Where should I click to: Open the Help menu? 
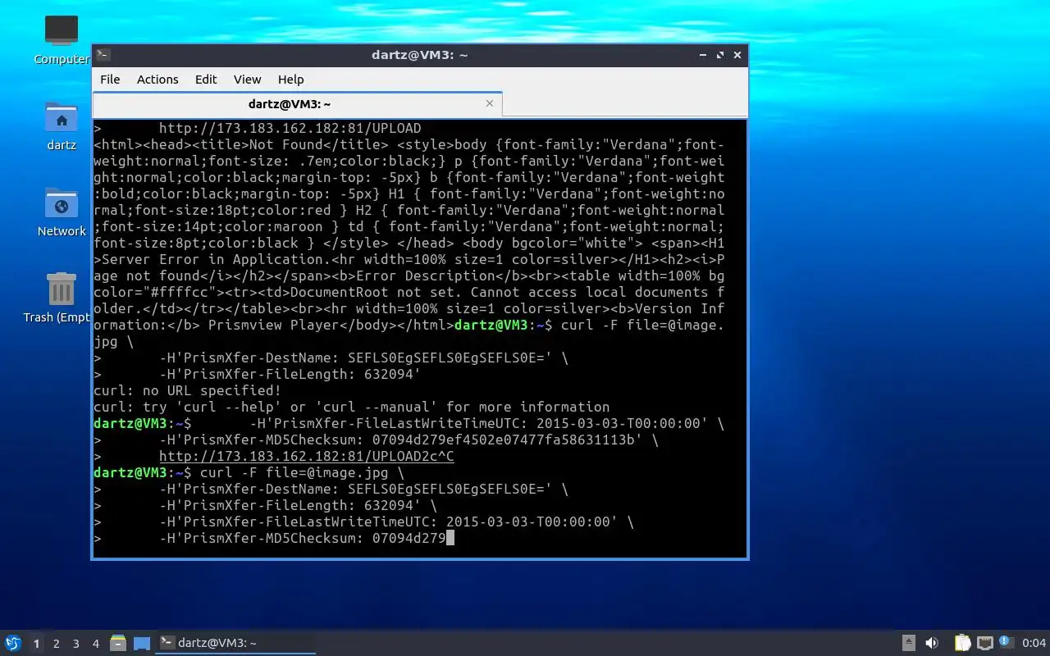click(x=290, y=80)
